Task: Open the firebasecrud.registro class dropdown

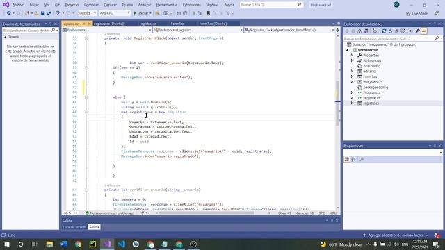Action: (198, 30)
